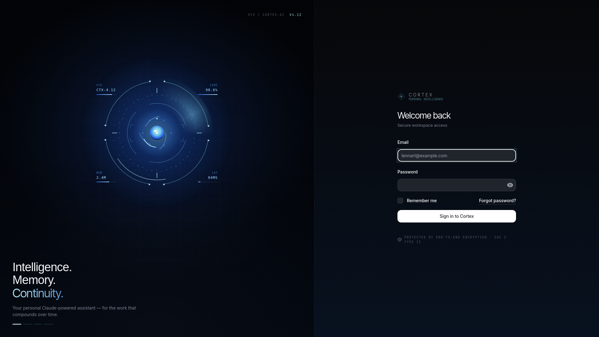Select the third carousel slide indicator
This screenshot has height=337, width=599.
click(x=38, y=324)
